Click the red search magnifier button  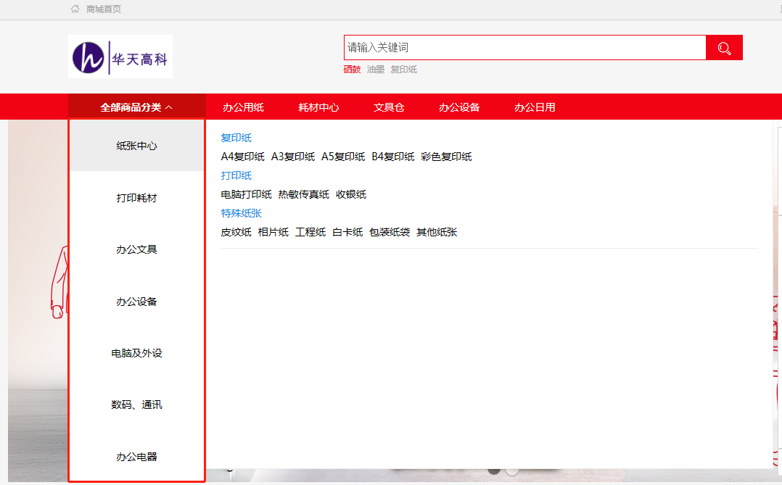724,47
